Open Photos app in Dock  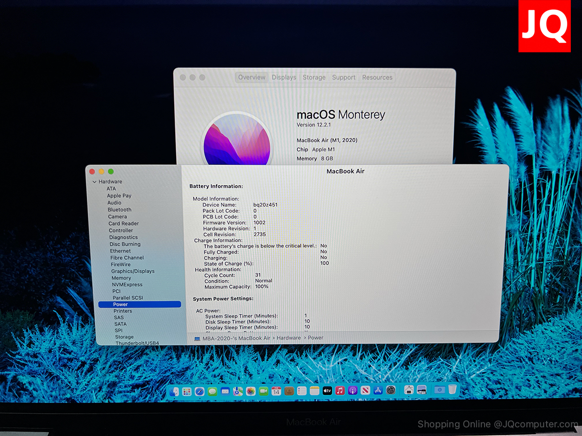click(x=251, y=391)
